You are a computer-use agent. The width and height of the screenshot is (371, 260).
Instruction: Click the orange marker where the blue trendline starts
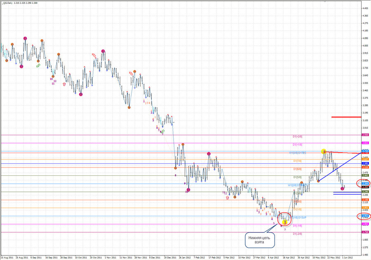click(x=318, y=180)
